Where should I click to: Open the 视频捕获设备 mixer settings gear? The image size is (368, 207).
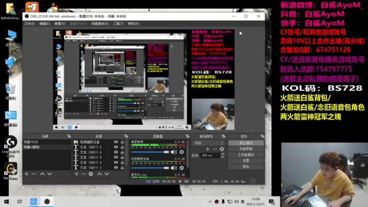pyautogui.click(x=182, y=168)
